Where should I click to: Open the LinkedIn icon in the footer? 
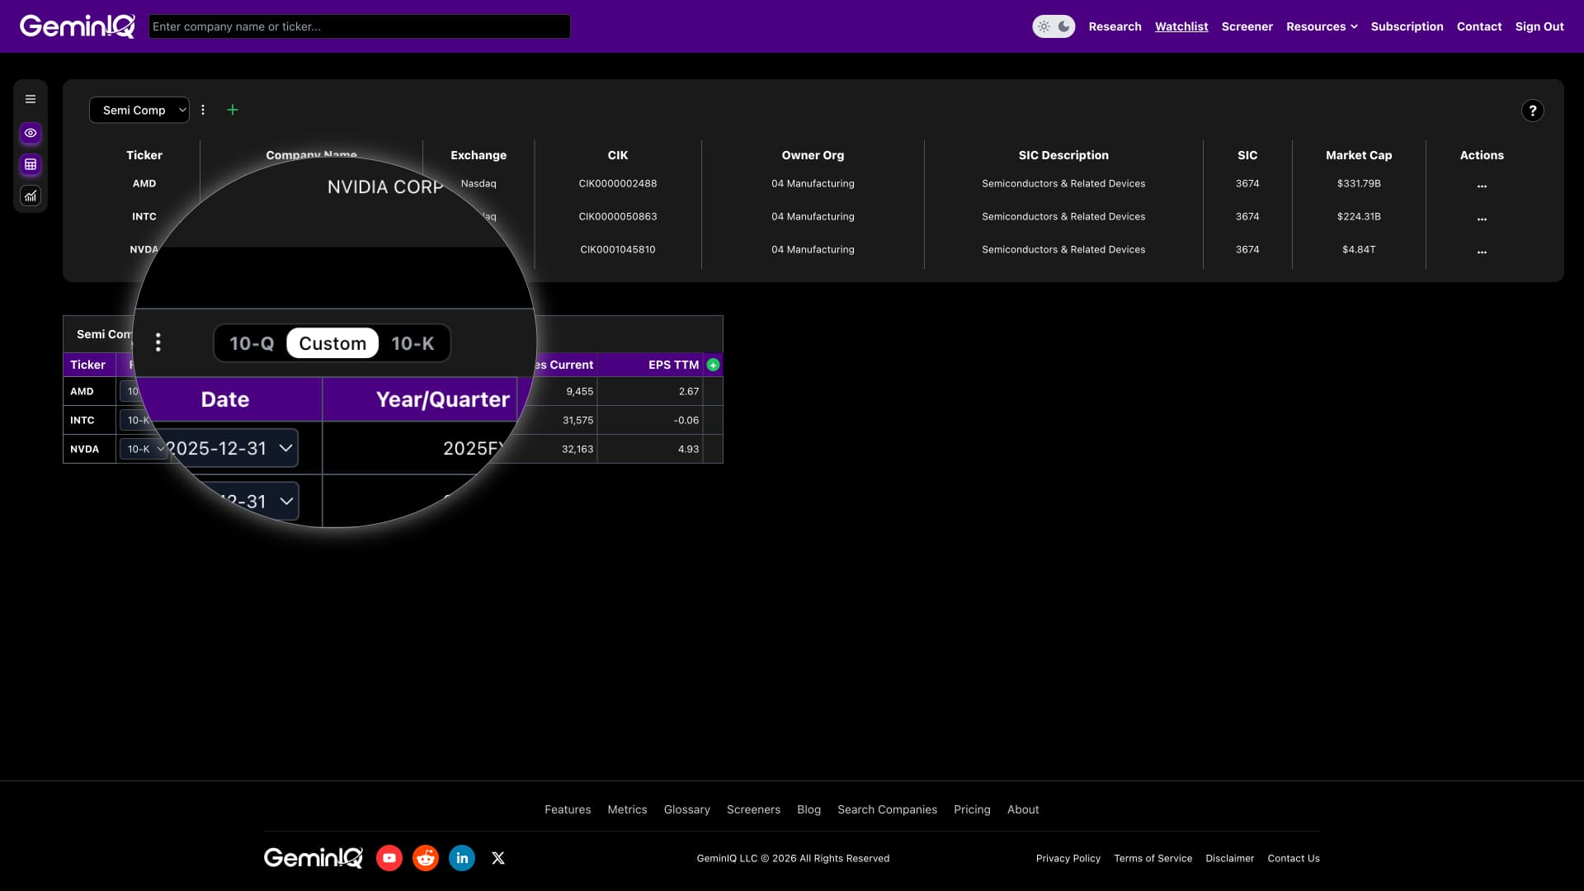click(x=462, y=858)
